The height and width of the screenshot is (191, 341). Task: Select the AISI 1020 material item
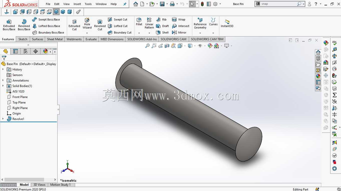(16, 91)
